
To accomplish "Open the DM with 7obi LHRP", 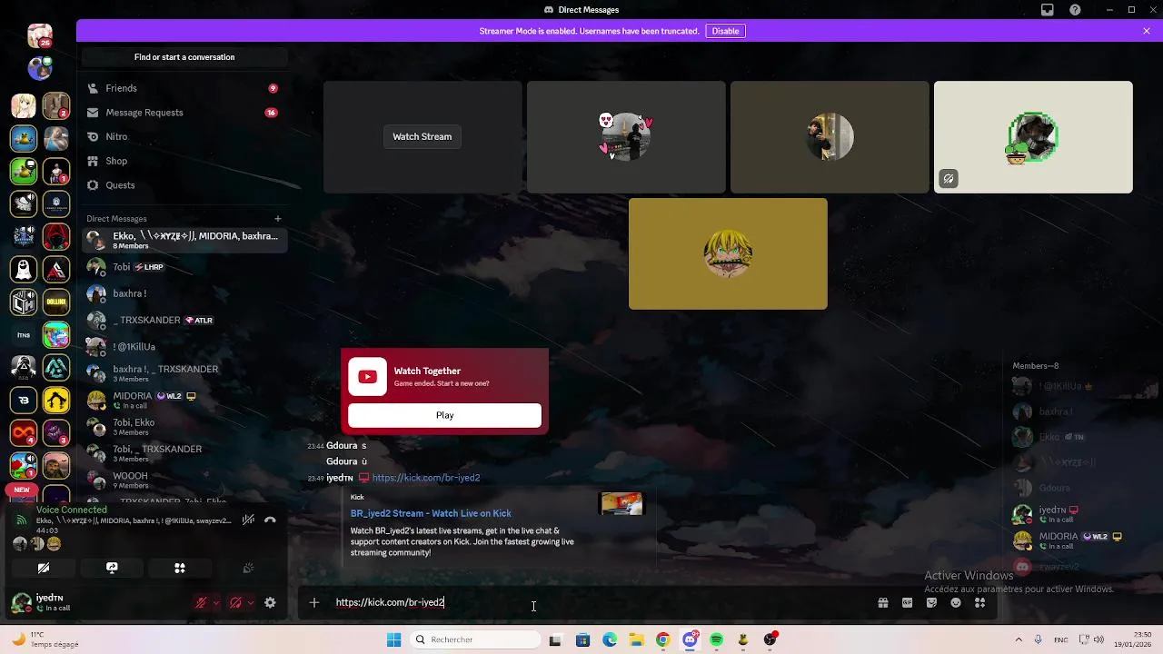I will 184,267.
